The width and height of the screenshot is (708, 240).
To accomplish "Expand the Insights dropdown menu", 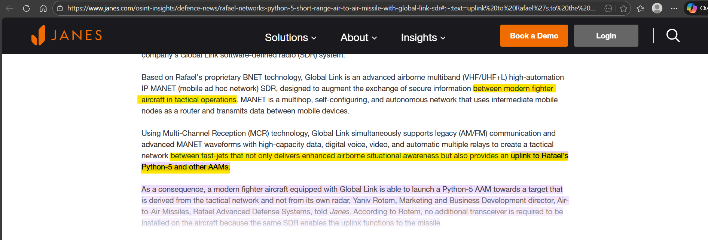I will [x=423, y=38].
